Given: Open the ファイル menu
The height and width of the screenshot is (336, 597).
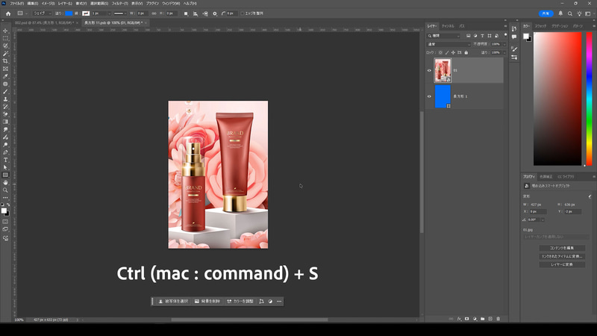Looking at the screenshot, I should 16,4.
